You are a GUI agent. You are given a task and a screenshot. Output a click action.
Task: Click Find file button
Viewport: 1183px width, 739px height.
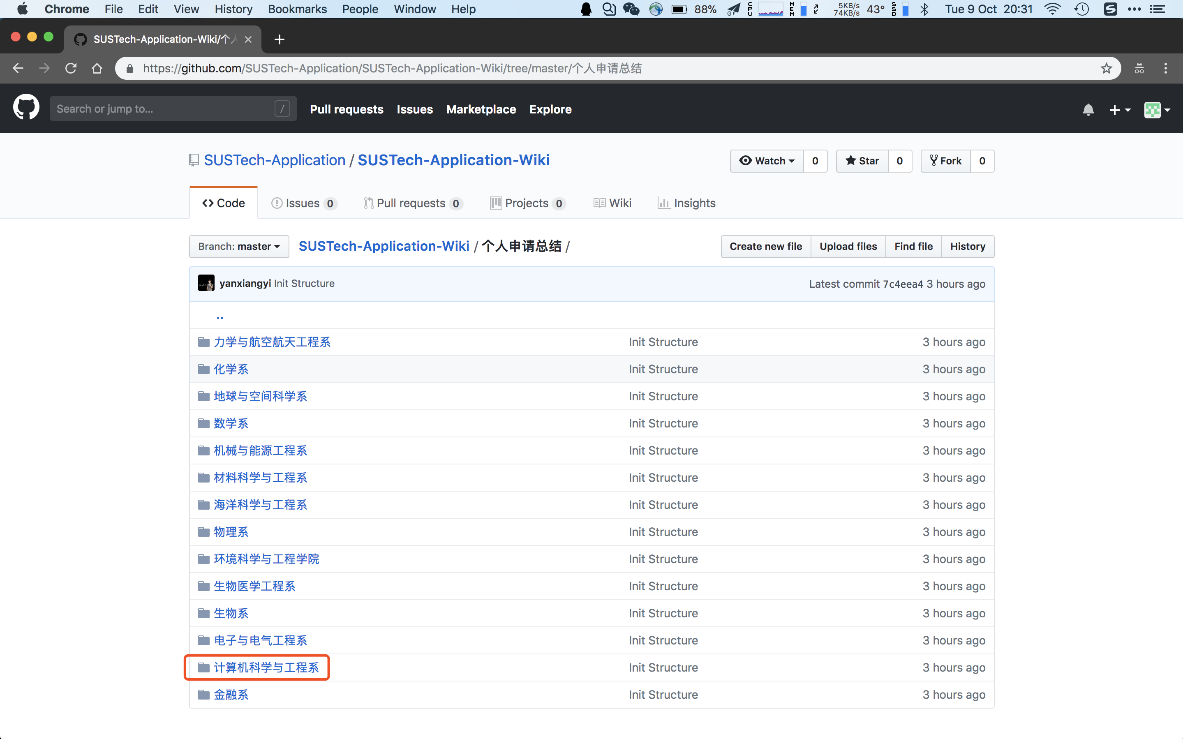tap(913, 246)
